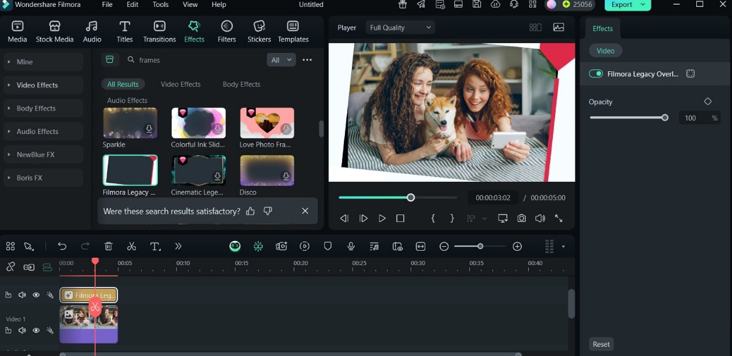Open the Stickers tab
Viewport: 732px width, 356px height.
click(259, 32)
